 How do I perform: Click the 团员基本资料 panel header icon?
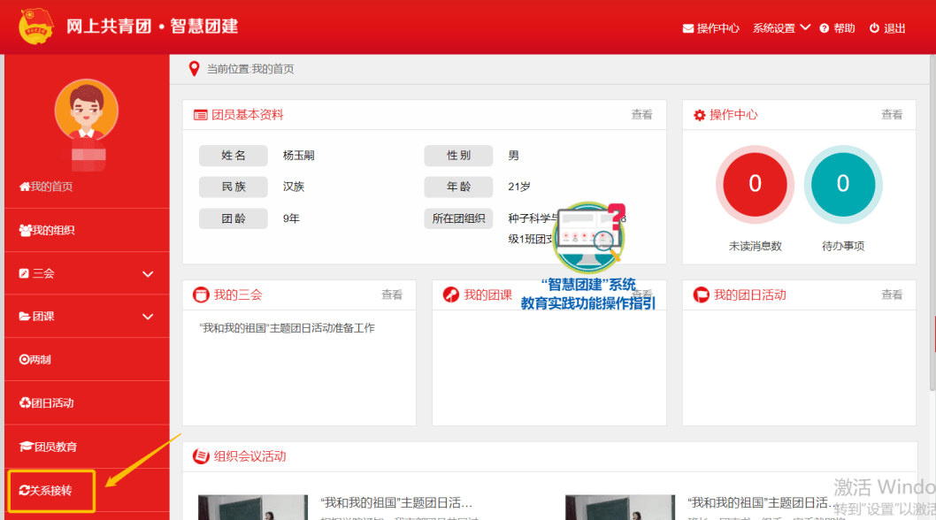pyautogui.click(x=199, y=114)
